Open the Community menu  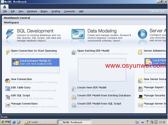pos(70,11)
